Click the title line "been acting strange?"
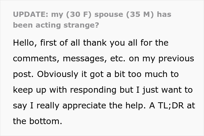This screenshot has width=204, height=136. coord(56,25)
